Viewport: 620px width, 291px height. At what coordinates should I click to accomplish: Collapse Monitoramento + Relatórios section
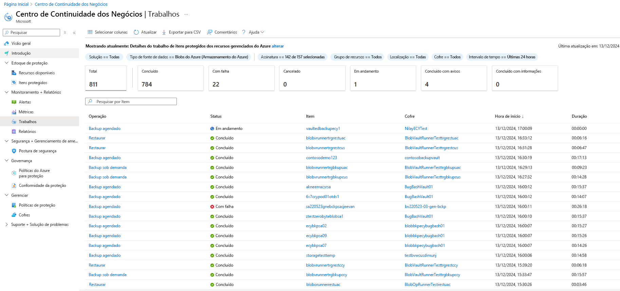6,92
